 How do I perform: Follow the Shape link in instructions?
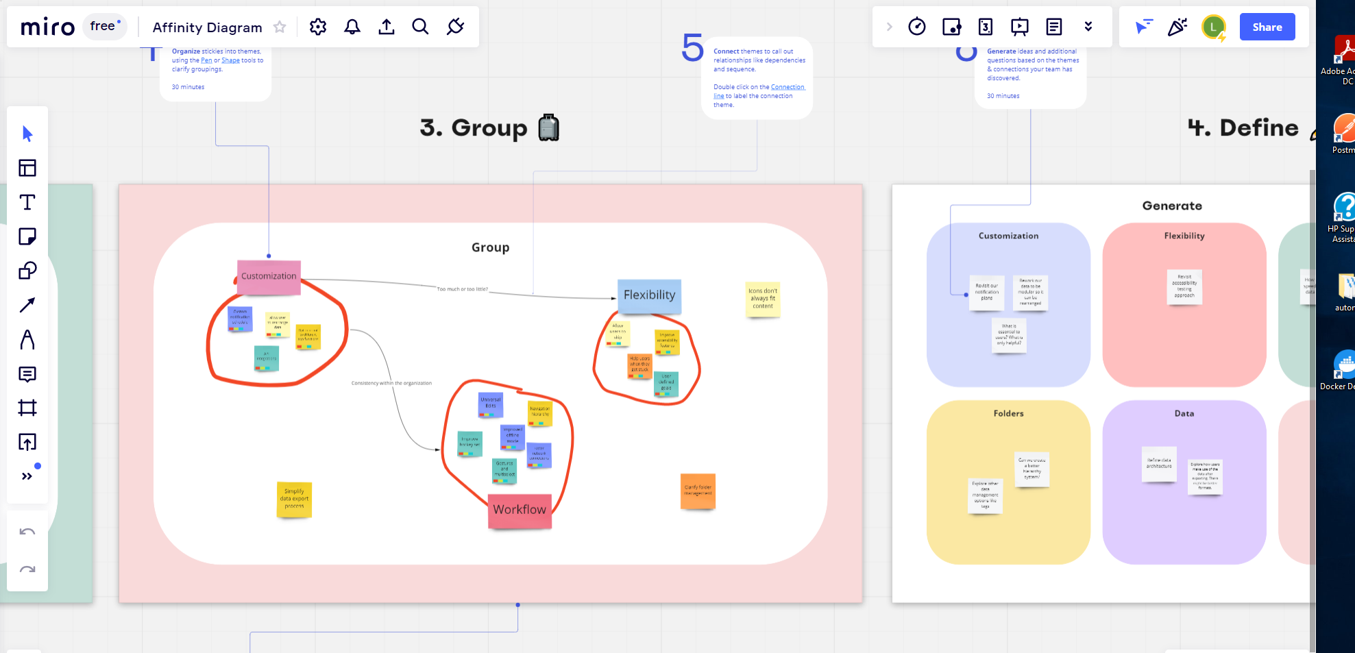click(x=230, y=60)
